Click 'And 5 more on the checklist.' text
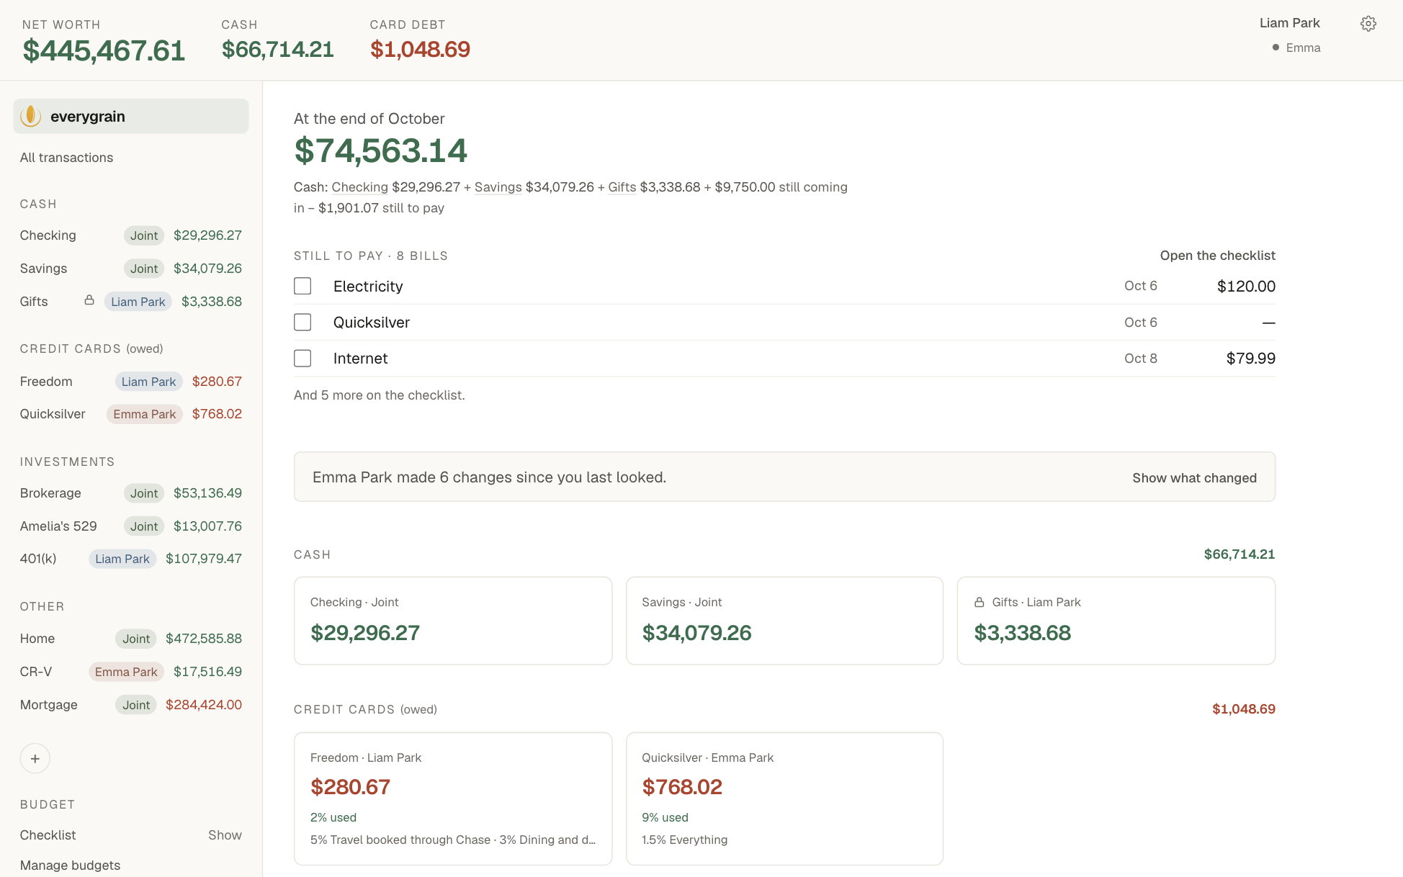Image resolution: width=1403 pixels, height=877 pixels. pyautogui.click(x=380, y=395)
